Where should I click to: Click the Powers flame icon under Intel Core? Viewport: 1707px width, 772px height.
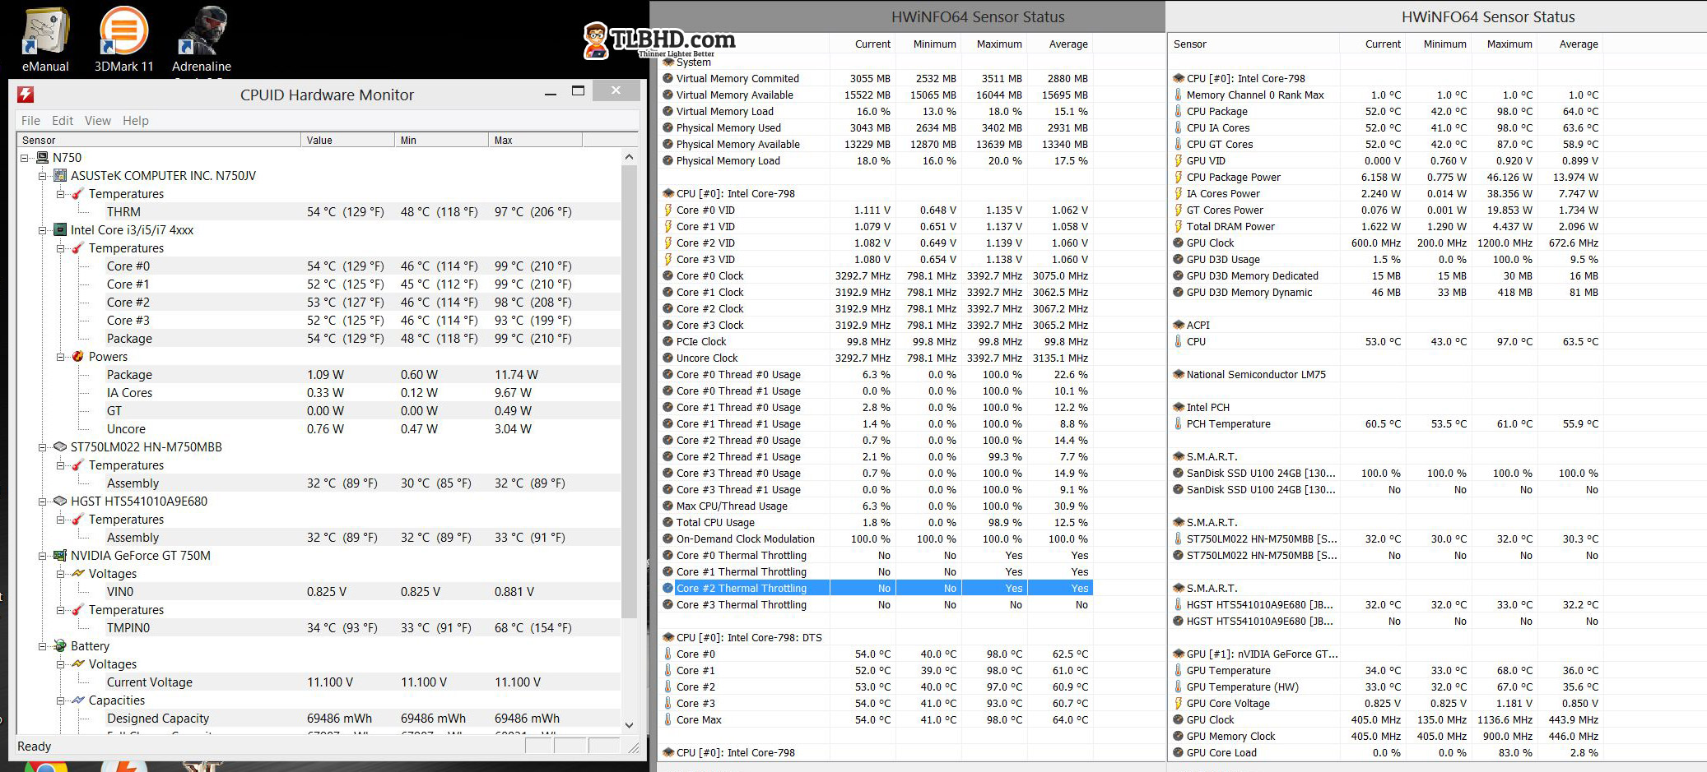(x=78, y=357)
